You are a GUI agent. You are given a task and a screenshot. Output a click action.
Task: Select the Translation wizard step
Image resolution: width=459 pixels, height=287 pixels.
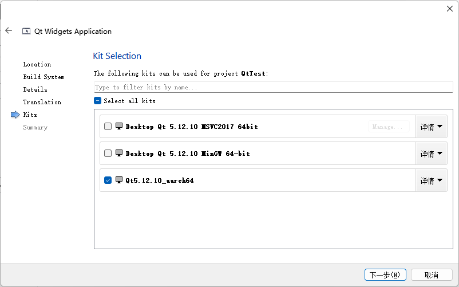42,102
